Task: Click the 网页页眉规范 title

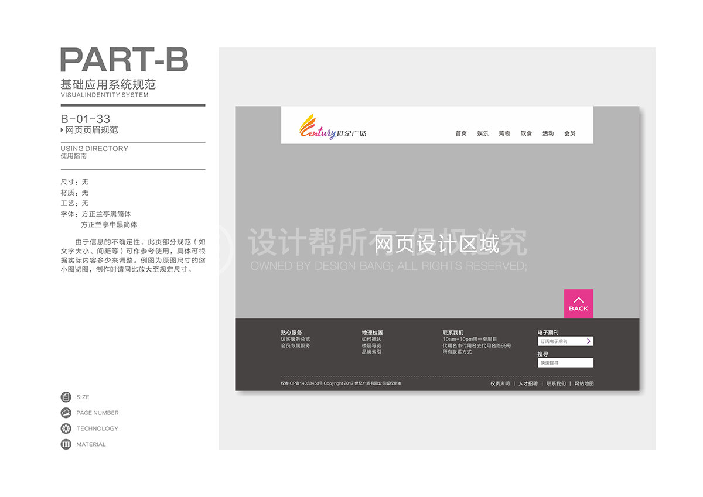Action: click(91, 130)
